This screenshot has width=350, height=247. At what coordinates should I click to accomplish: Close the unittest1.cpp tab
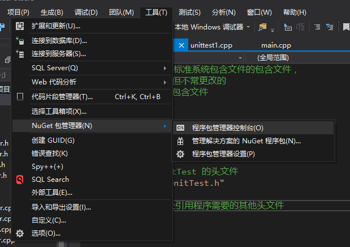click(182, 45)
